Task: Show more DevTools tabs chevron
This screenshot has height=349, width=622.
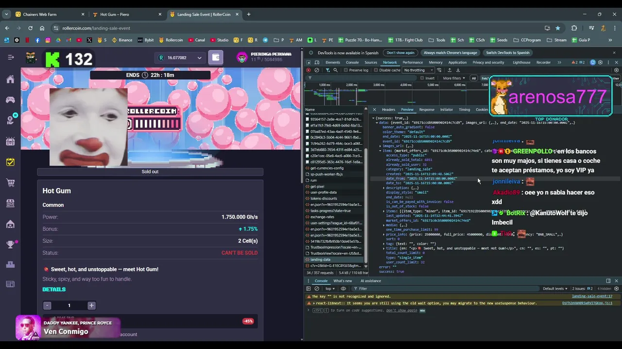Action: pos(559,63)
